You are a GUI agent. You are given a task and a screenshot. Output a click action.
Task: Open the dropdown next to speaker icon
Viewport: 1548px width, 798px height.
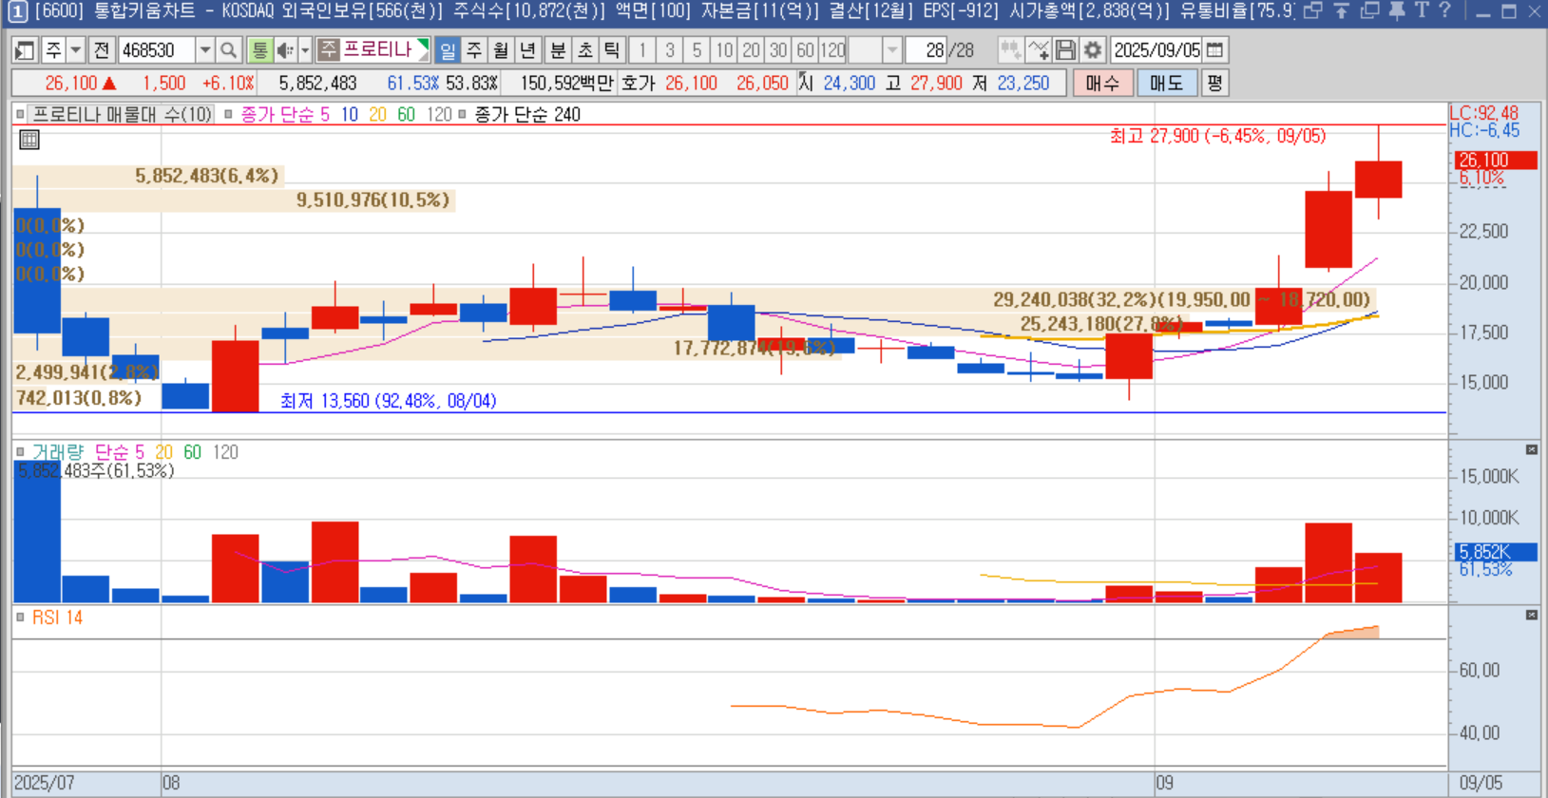tap(305, 49)
